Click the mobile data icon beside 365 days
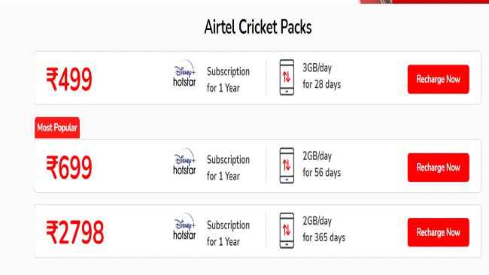 click(287, 231)
